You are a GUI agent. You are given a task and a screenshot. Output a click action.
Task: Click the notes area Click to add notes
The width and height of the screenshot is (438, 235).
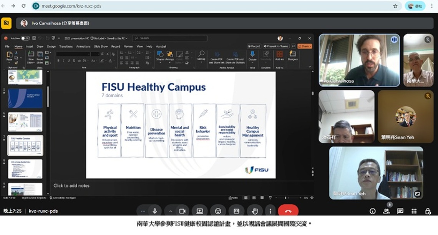click(x=71, y=185)
